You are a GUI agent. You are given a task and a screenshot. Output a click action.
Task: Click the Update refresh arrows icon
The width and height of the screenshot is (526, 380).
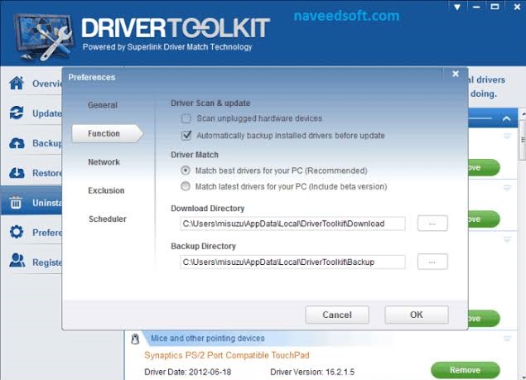pyautogui.click(x=17, y=113)
